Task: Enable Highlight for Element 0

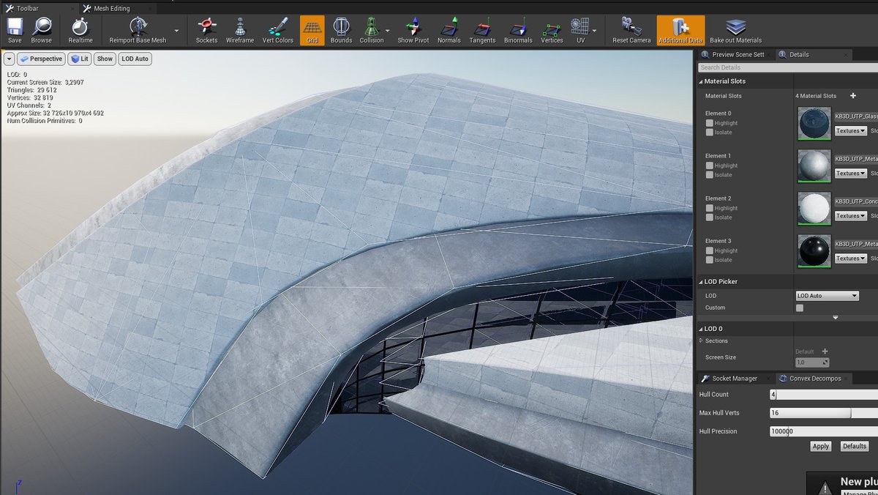Action: click(x=709, y=123)
